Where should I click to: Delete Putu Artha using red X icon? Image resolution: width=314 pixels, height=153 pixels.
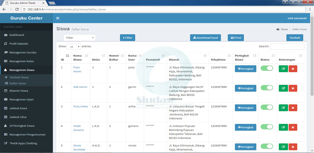pyautogui.click(x=293, y=108)
